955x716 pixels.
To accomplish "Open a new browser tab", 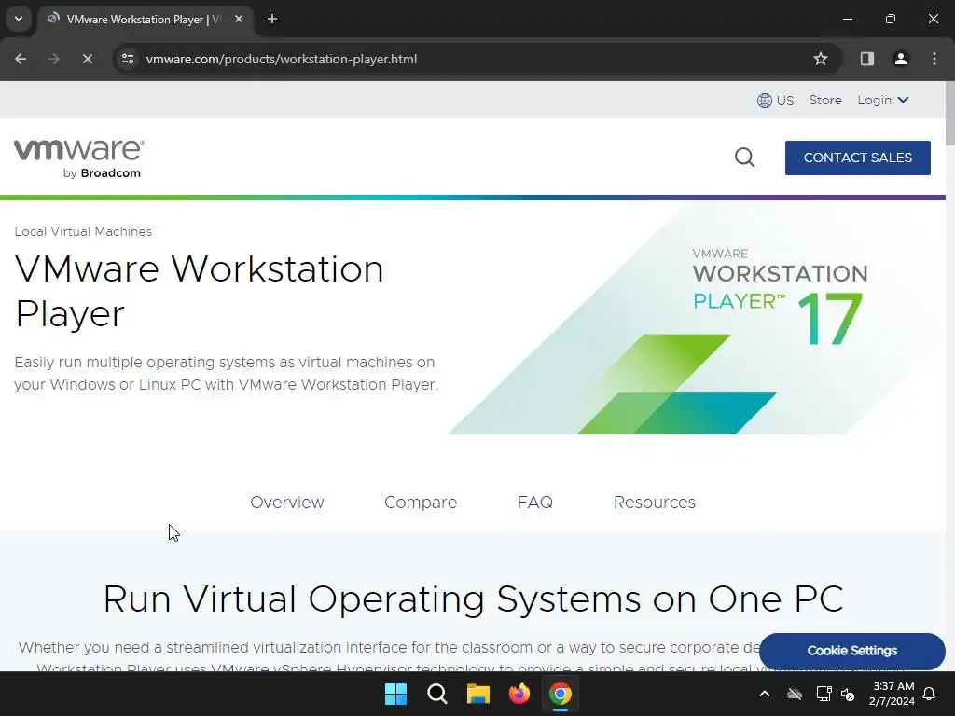I will tap(272, 20).
